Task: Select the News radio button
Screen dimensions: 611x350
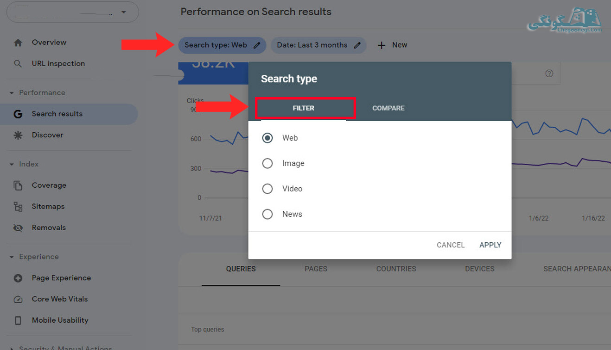Action: pos(267,214)
